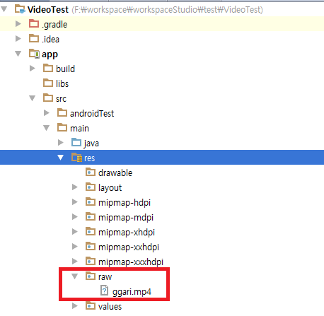Click the VideoTest project icon

(x=20, y=9)
